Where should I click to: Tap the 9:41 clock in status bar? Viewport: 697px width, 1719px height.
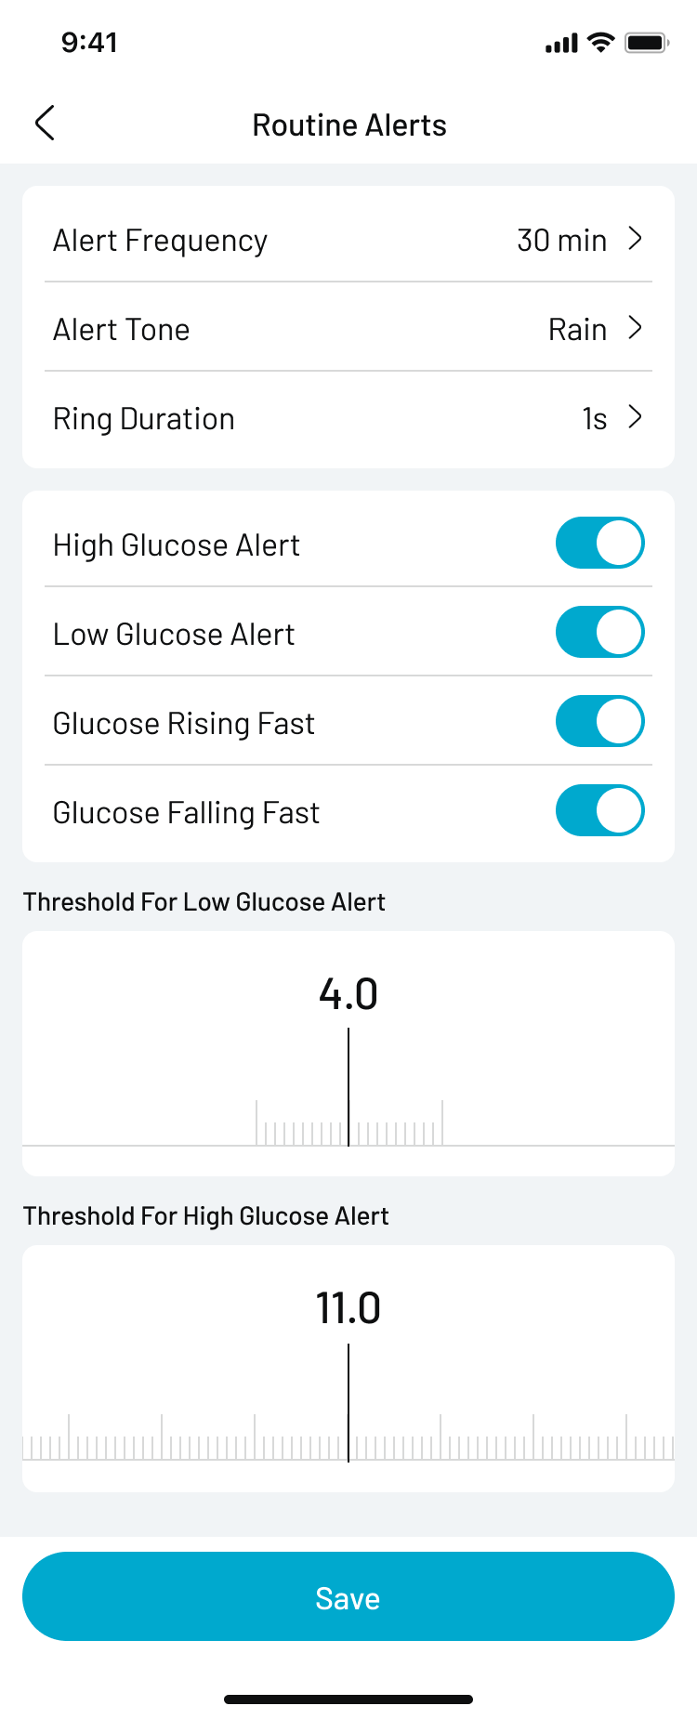point(89,43)
